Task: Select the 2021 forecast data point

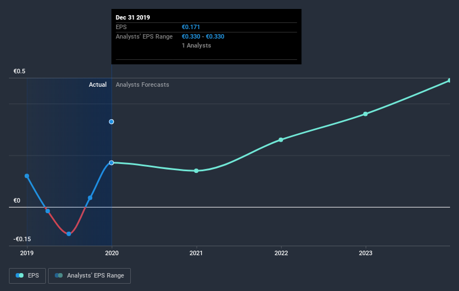Action: (x=196, y=171)
